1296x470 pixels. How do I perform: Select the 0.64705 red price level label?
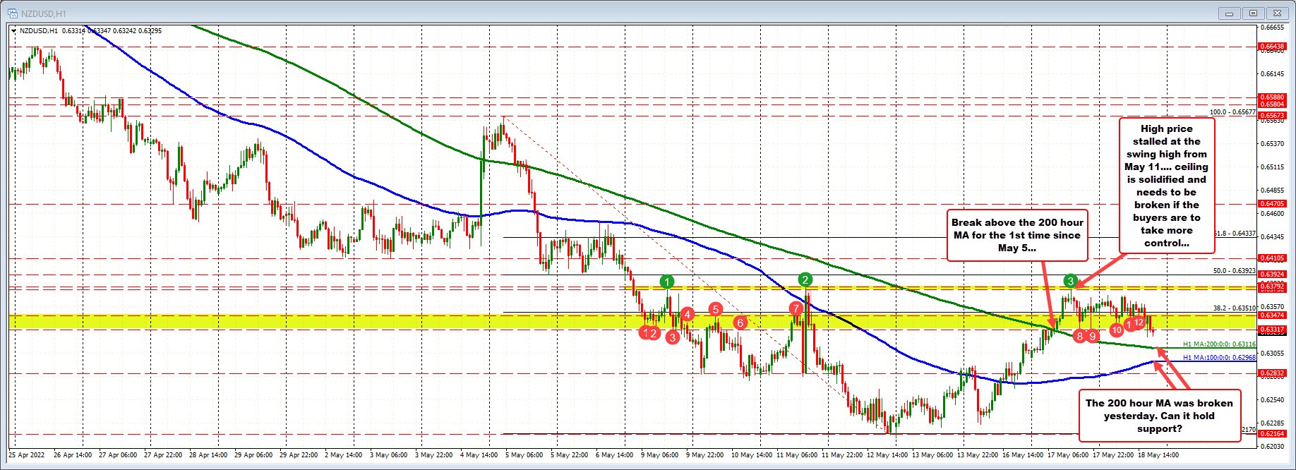1272,204
